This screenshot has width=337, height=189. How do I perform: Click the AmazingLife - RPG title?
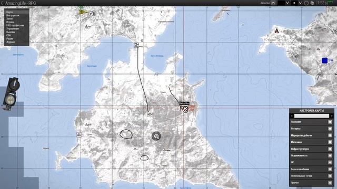pyautogui.click(x=21, y=3)
